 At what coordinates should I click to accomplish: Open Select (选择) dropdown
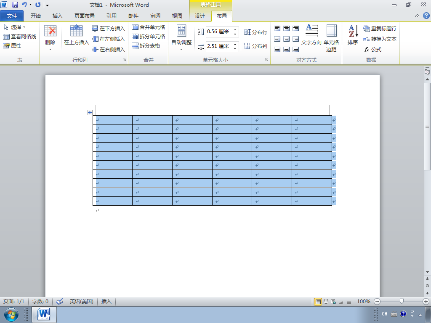pyautogui.click(x=15, y=27)
